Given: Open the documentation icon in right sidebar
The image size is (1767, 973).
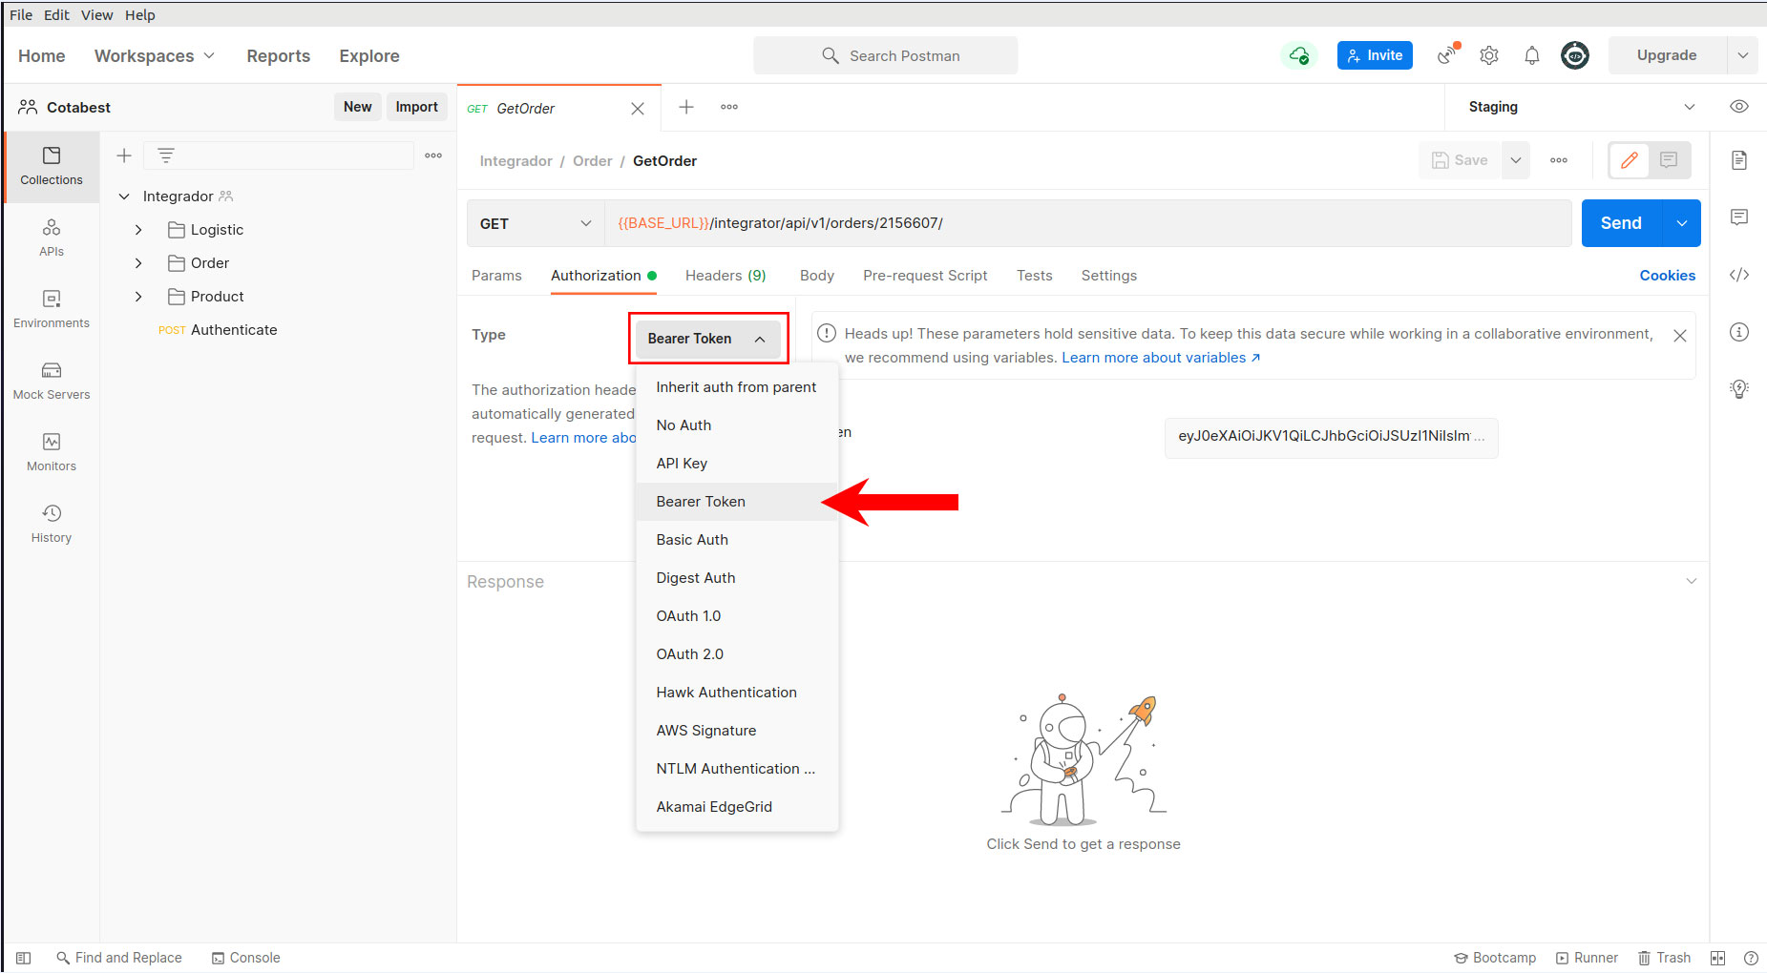Looking at the screenshot, I should point(1739,160).
